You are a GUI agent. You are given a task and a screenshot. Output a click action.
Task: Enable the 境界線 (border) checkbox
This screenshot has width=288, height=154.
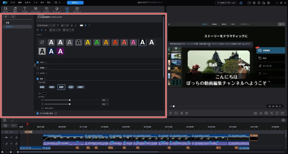click(38, 68)
